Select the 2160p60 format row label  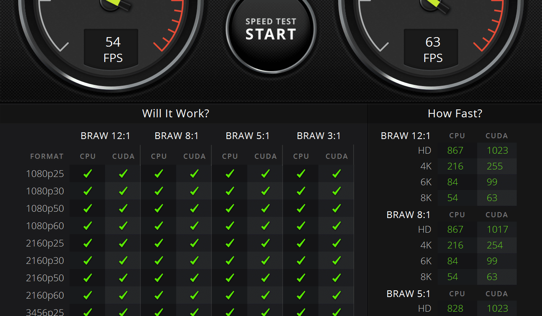coord(45,295)
